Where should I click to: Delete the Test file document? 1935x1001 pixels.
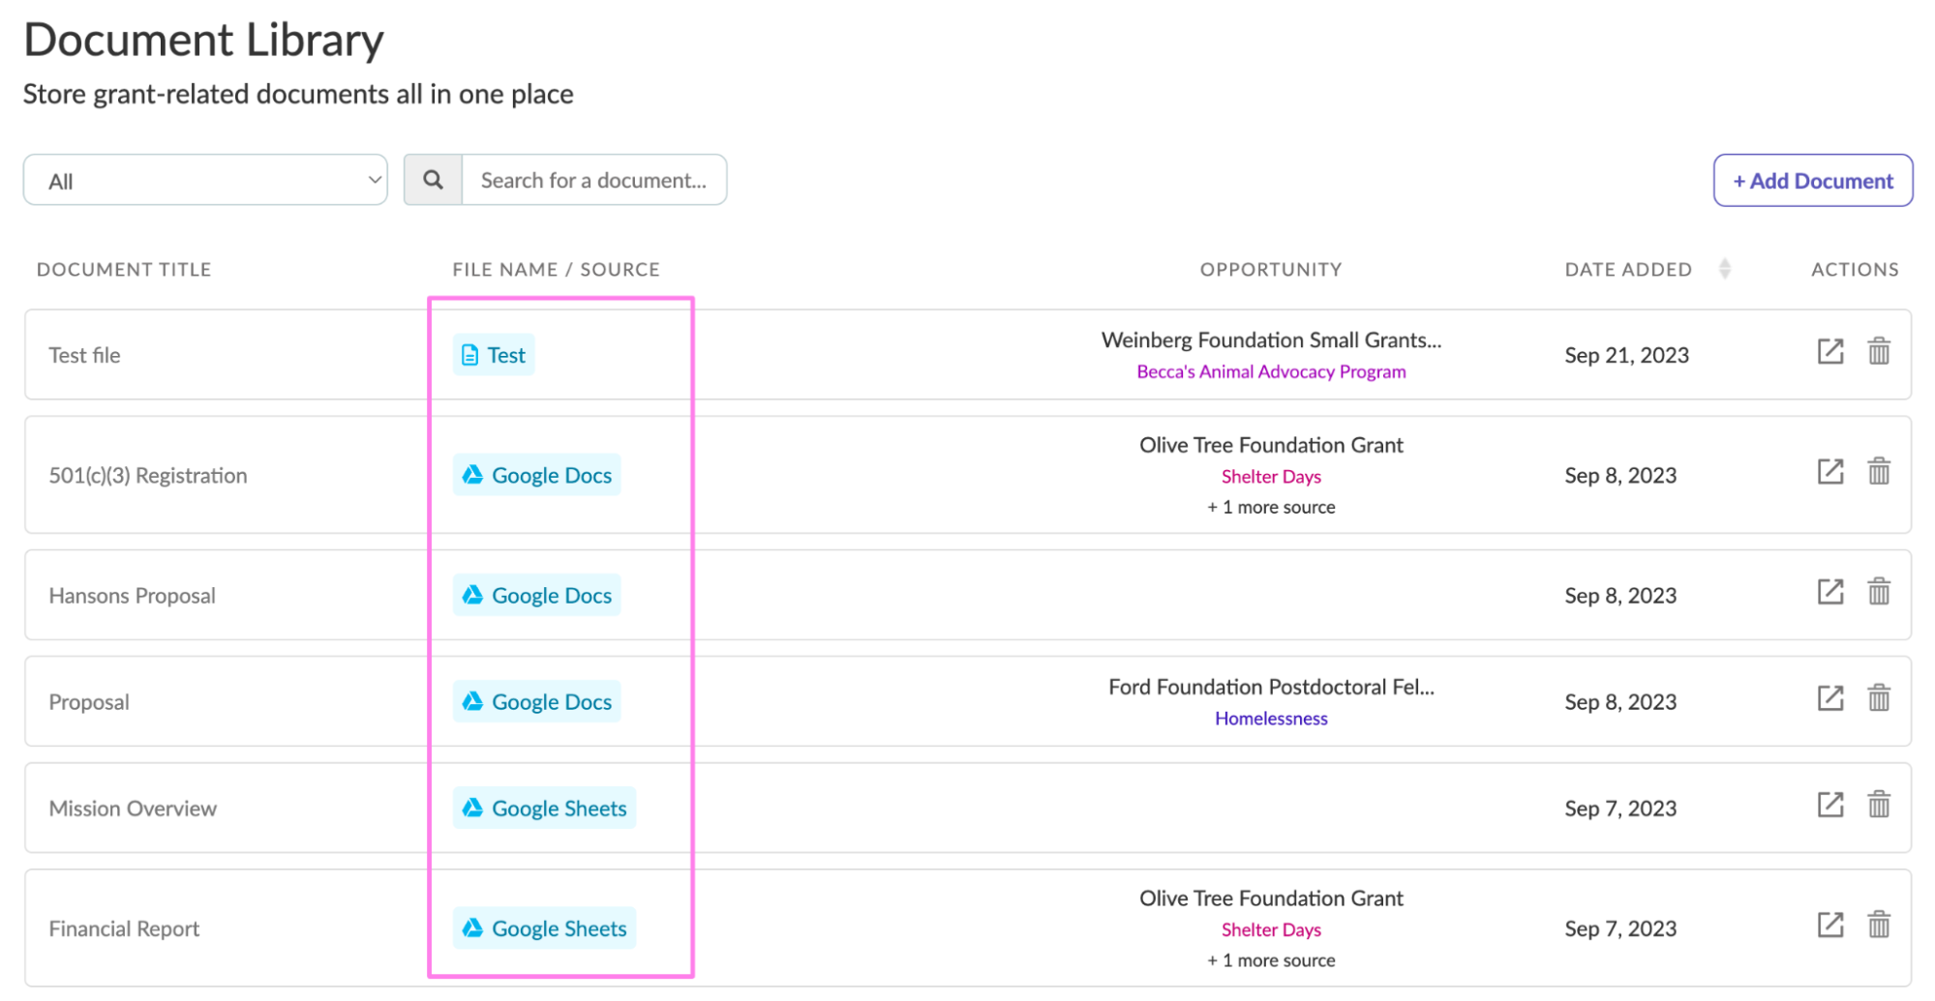coord(1878,352)
